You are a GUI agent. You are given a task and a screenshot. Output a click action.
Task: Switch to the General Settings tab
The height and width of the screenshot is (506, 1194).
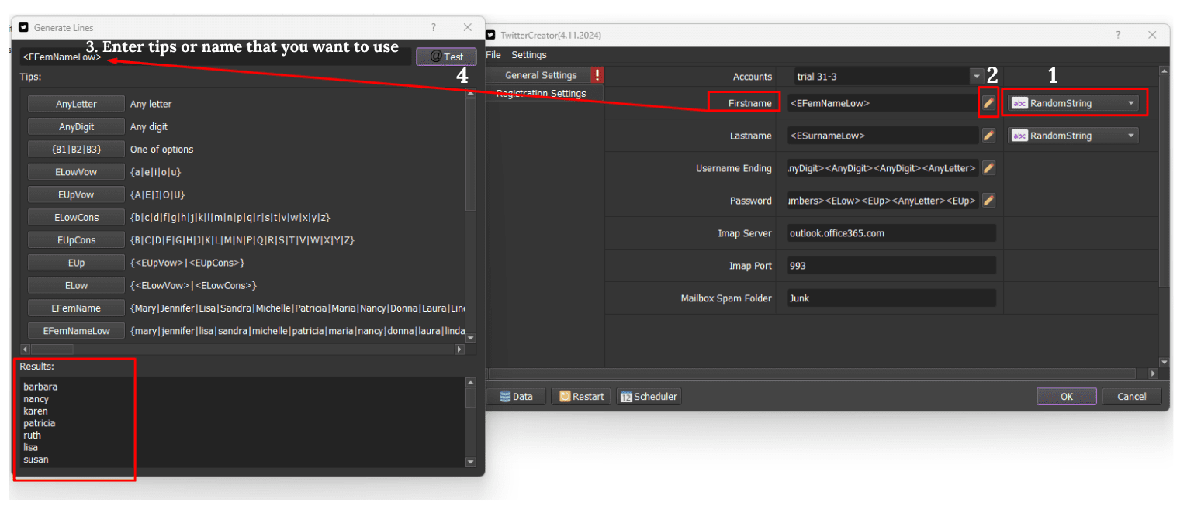541,75
